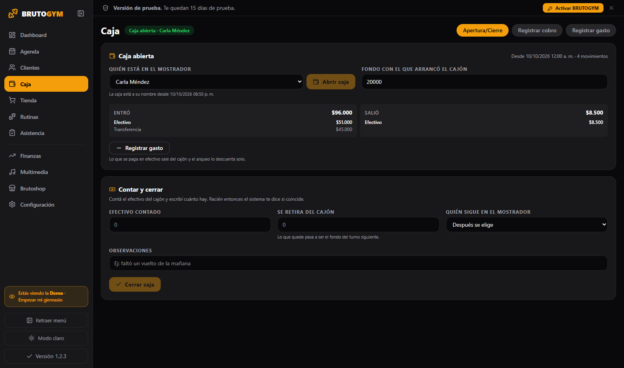
Task: Navigate to Finanzas in the sidebar
Action: tap(46, 156)
